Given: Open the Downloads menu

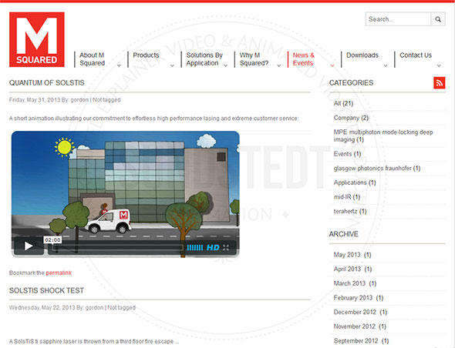Looking at the screenshot, I should tap(362, 55).
